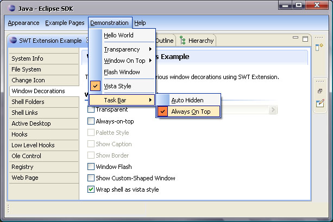Click the Vista Style checkmark icon in the menu
The width and height of the screenshot is (333, 222).
(95, 86)
